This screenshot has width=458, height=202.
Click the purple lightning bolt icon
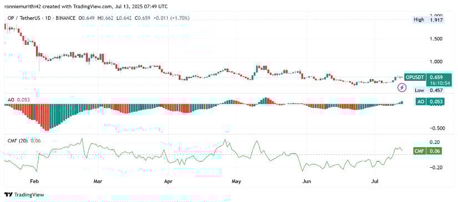pos(402,87)
